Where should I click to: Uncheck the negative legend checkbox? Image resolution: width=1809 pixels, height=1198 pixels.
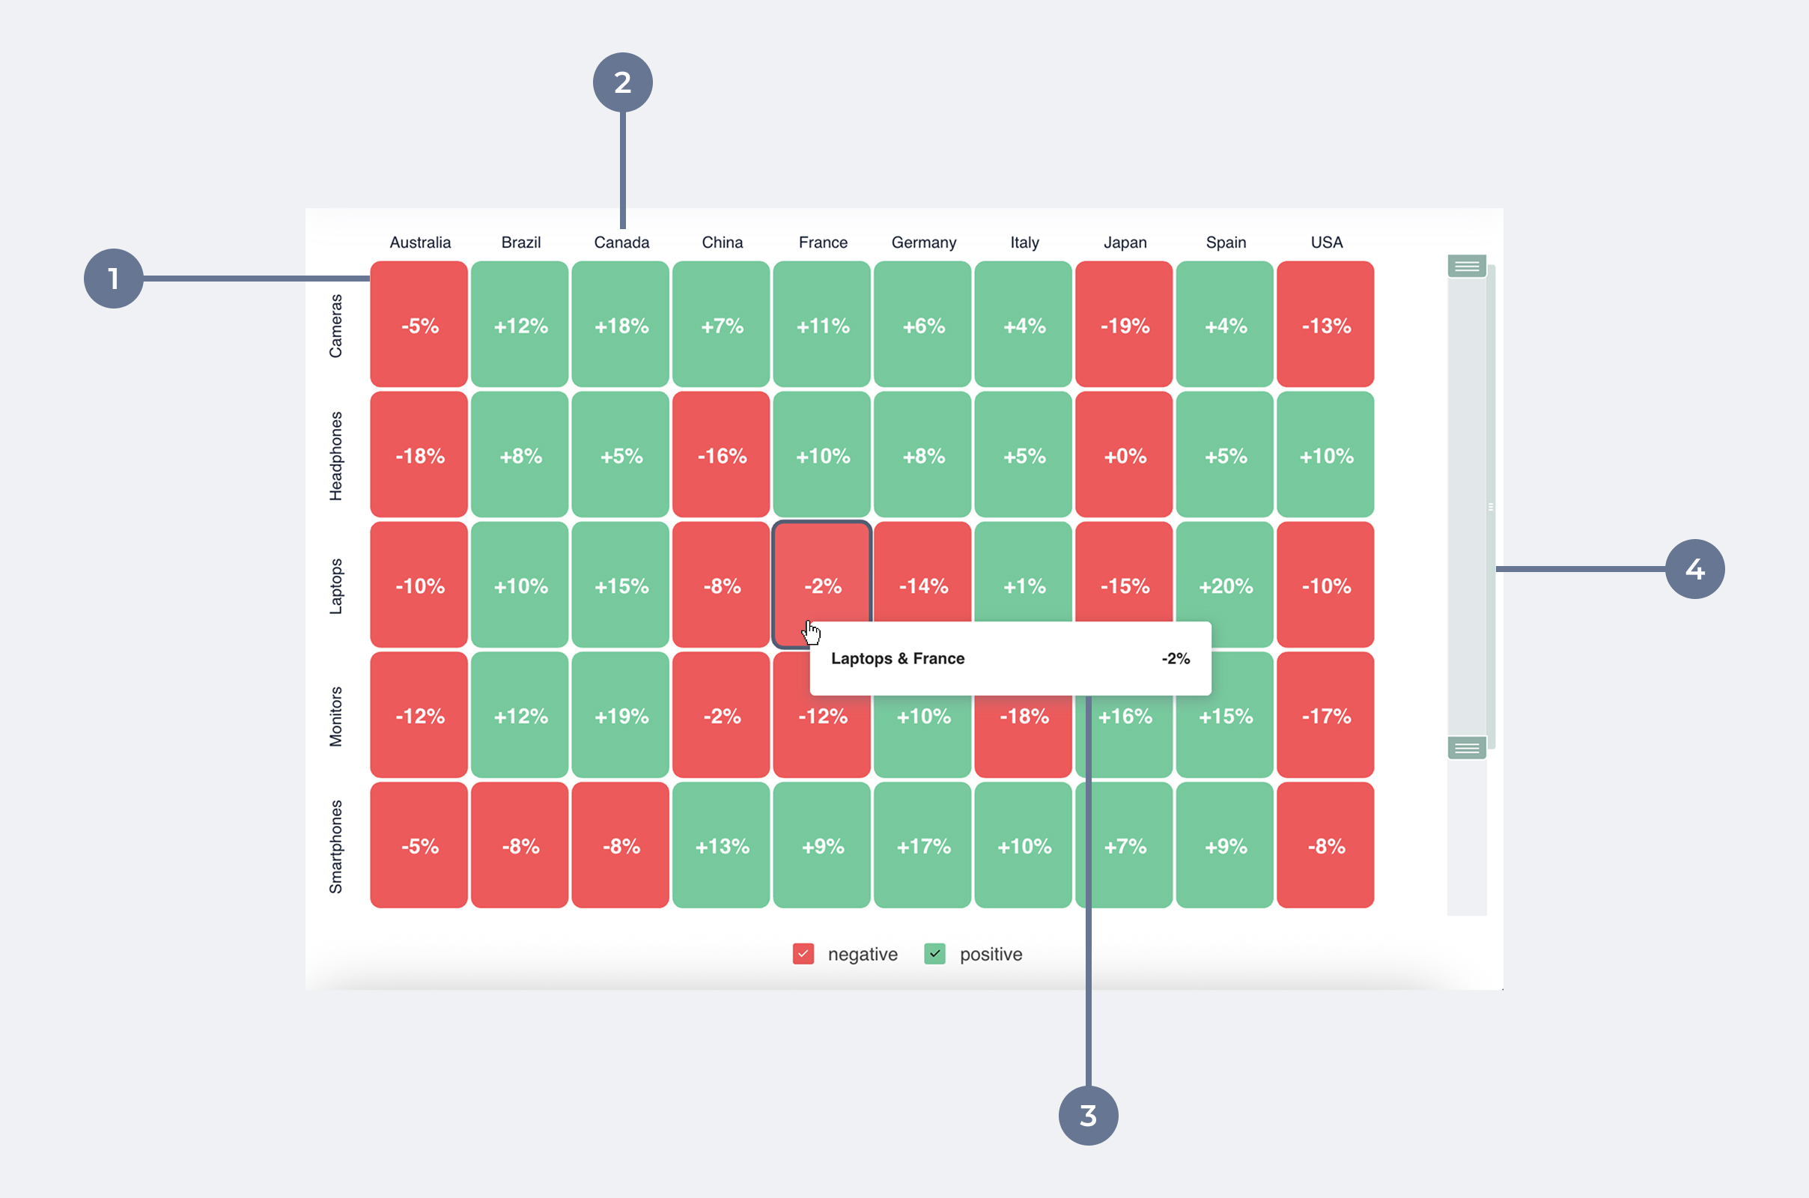[803, 953]
